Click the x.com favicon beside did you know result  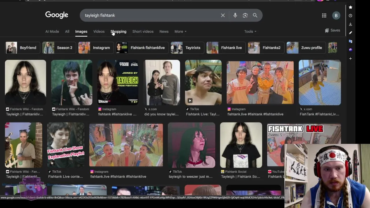coord(146,109)
